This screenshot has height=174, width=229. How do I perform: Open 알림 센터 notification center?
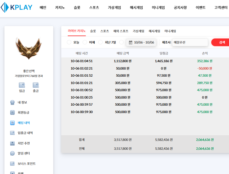point(24,153)
